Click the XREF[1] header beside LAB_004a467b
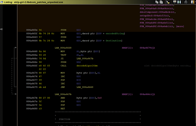Image resolution: width=196 pixels, height=126 pixels. coord(127,94)
